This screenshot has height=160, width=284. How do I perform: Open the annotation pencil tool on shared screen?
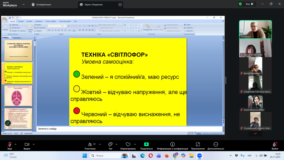8,123
